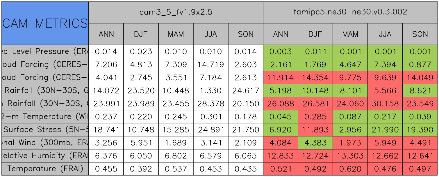Click the 2-m Temperature row label
This screenshot has width=439, height=177.
coord(45,116)
